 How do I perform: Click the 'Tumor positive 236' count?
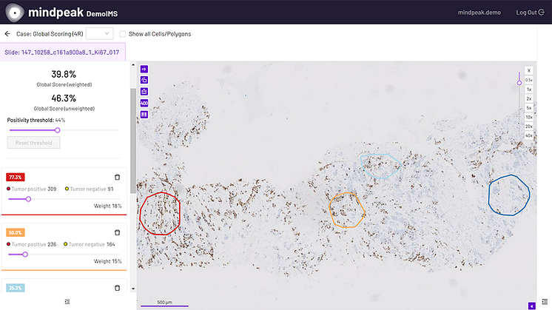(31, 244)
